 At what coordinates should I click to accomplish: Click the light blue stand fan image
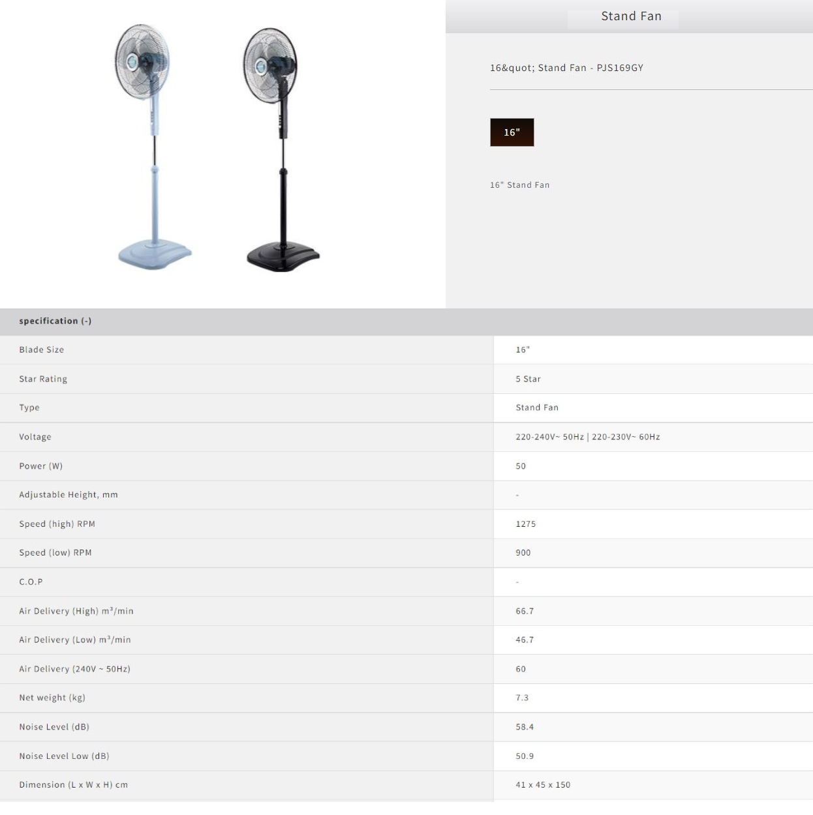click(x=152, y=147)
